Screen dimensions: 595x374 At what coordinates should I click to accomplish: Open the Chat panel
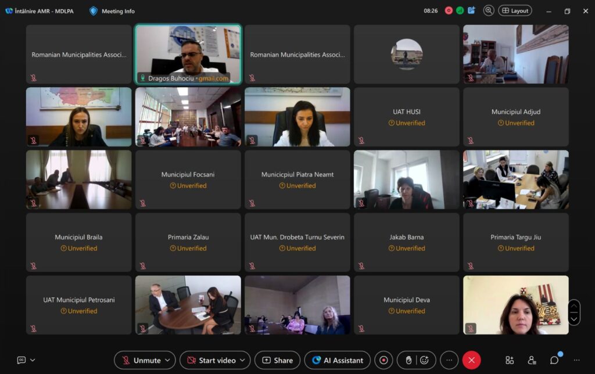click(x=554, y=360)
